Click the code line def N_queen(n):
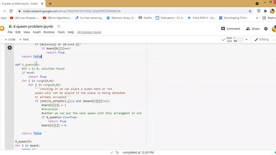The width and height of the screenshot is (276, 155). (28, 65)
